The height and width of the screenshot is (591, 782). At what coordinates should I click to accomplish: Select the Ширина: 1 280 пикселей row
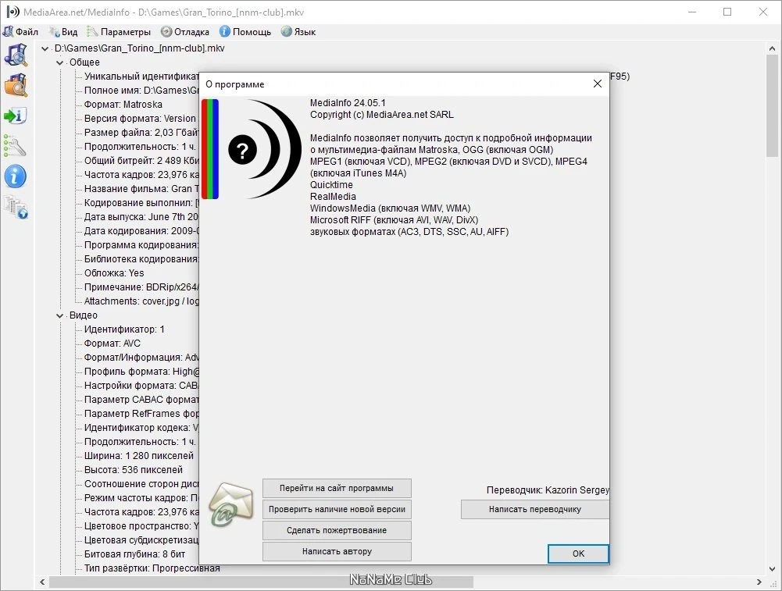(x=138, y=456)
